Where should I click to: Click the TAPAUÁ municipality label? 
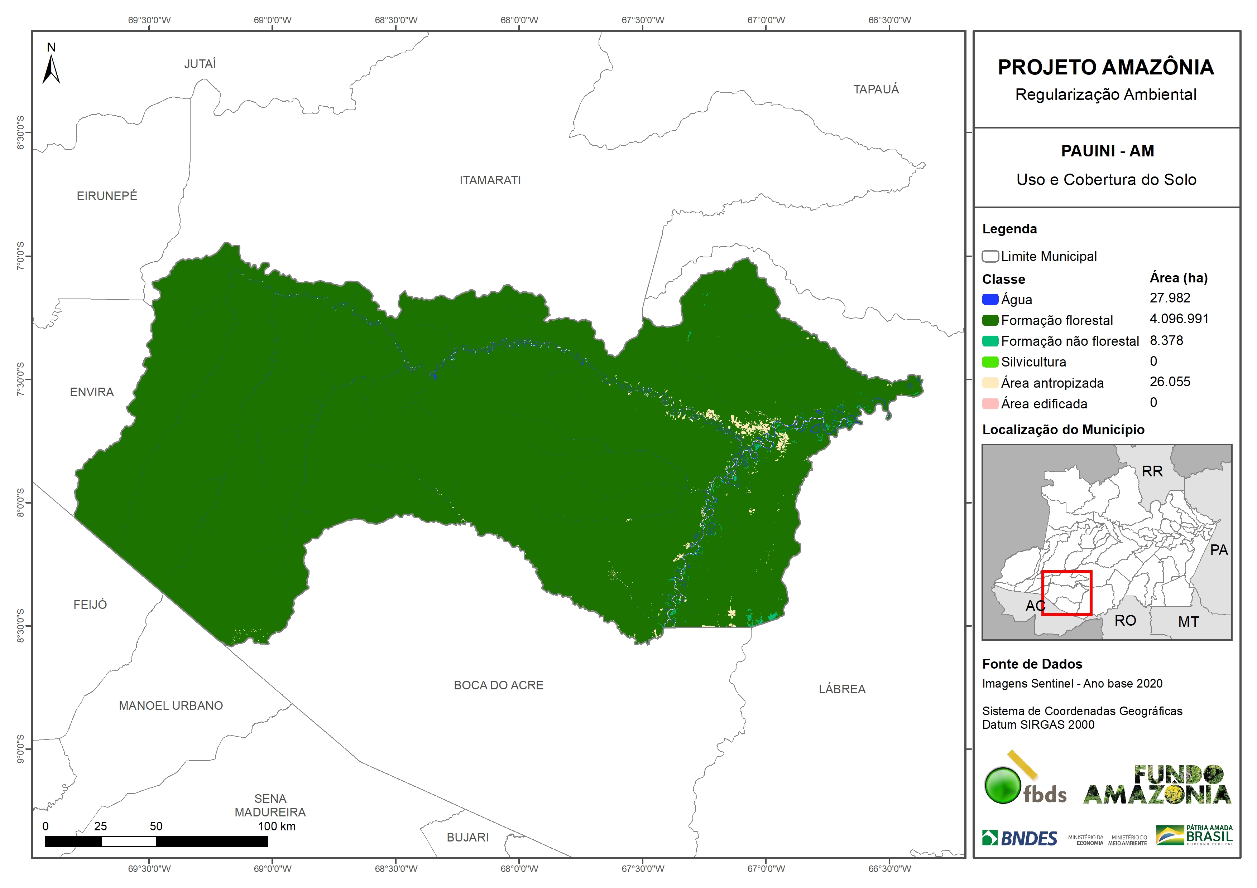(875, 89)
